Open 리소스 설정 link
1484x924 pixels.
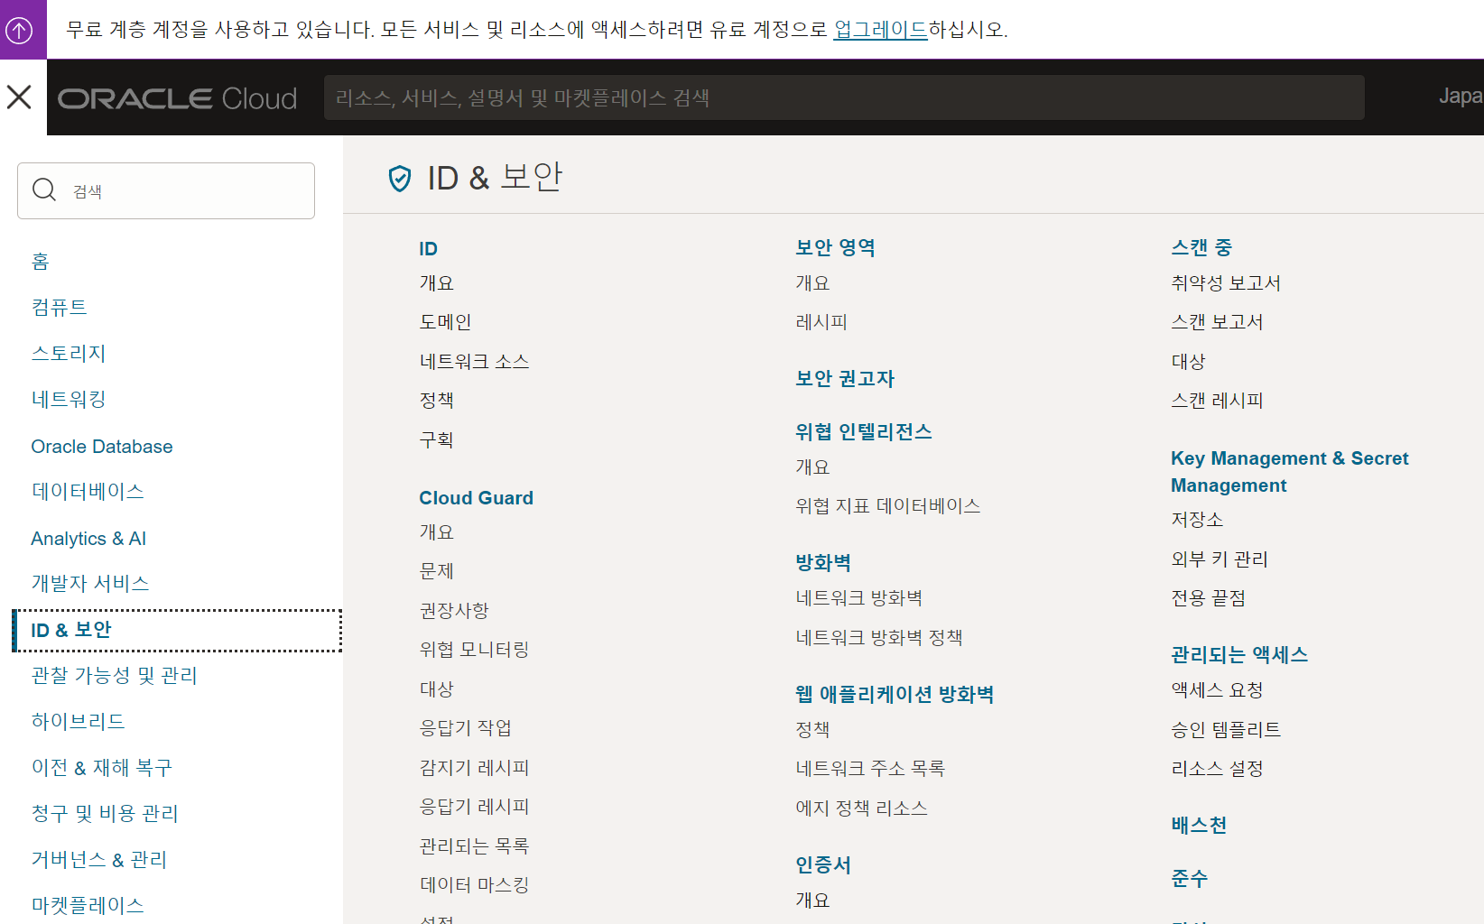(x=1217, y=769)
